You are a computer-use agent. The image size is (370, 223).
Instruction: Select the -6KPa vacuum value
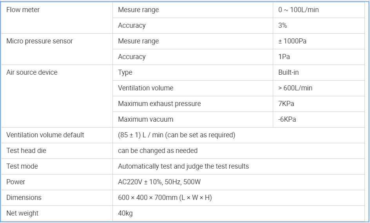pyautogui.click(x=287, y=119)
